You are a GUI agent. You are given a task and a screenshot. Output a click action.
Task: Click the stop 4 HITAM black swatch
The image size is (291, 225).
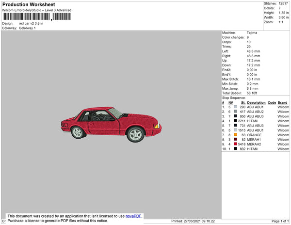235,121
